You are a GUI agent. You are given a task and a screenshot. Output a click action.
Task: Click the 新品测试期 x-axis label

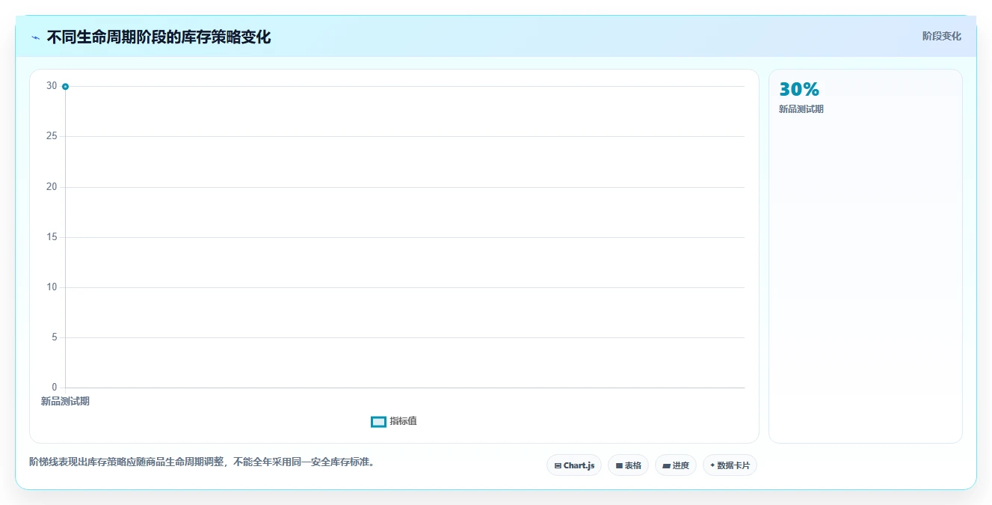coord(65,402)
